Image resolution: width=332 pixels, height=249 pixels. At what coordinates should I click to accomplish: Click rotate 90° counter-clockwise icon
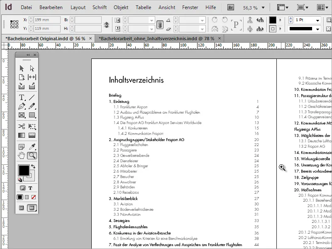pos(225,20)
